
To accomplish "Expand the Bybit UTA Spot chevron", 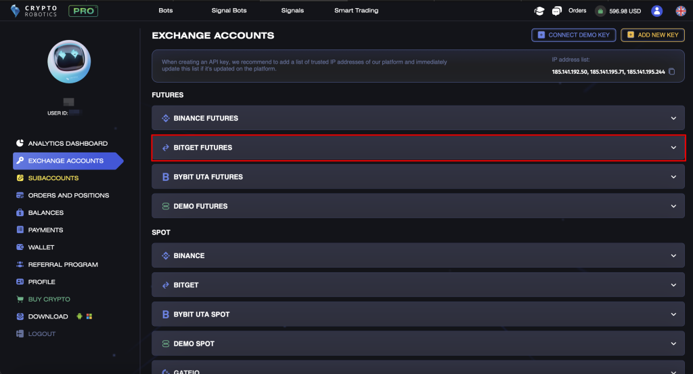I will pos(673,314).
